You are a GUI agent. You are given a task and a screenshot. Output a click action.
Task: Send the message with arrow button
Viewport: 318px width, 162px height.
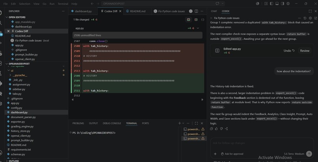pos(309,154)
